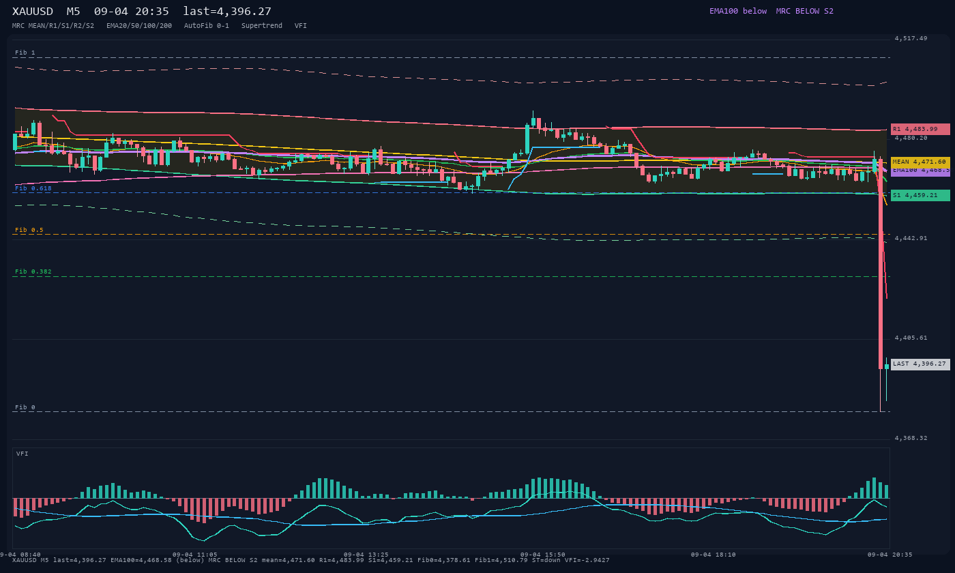Click the 4,517.49 price axis value
The height and width of the screenshot is (573, 955).
(x=911, y=38)
